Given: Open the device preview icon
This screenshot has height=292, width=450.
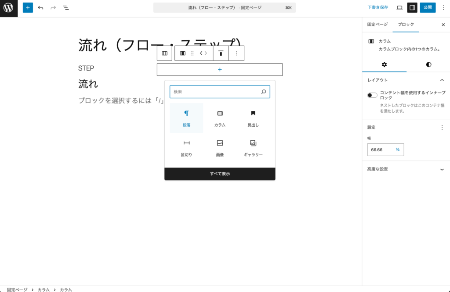Looking at the screenshot, I should [399, 7].
